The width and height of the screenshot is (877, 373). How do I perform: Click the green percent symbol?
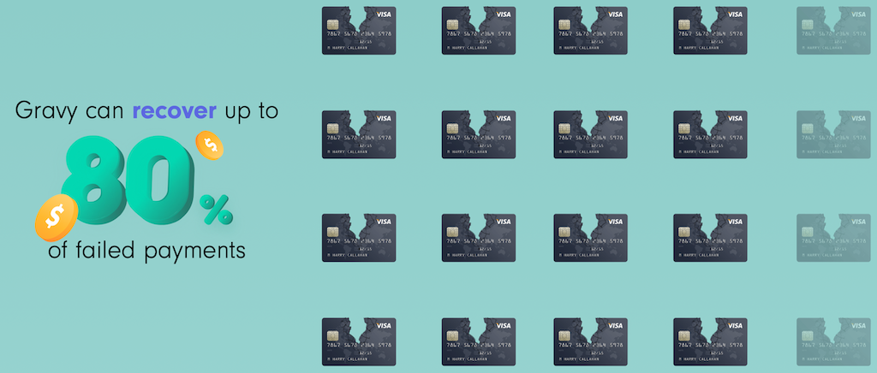click(x=218, y=209)
